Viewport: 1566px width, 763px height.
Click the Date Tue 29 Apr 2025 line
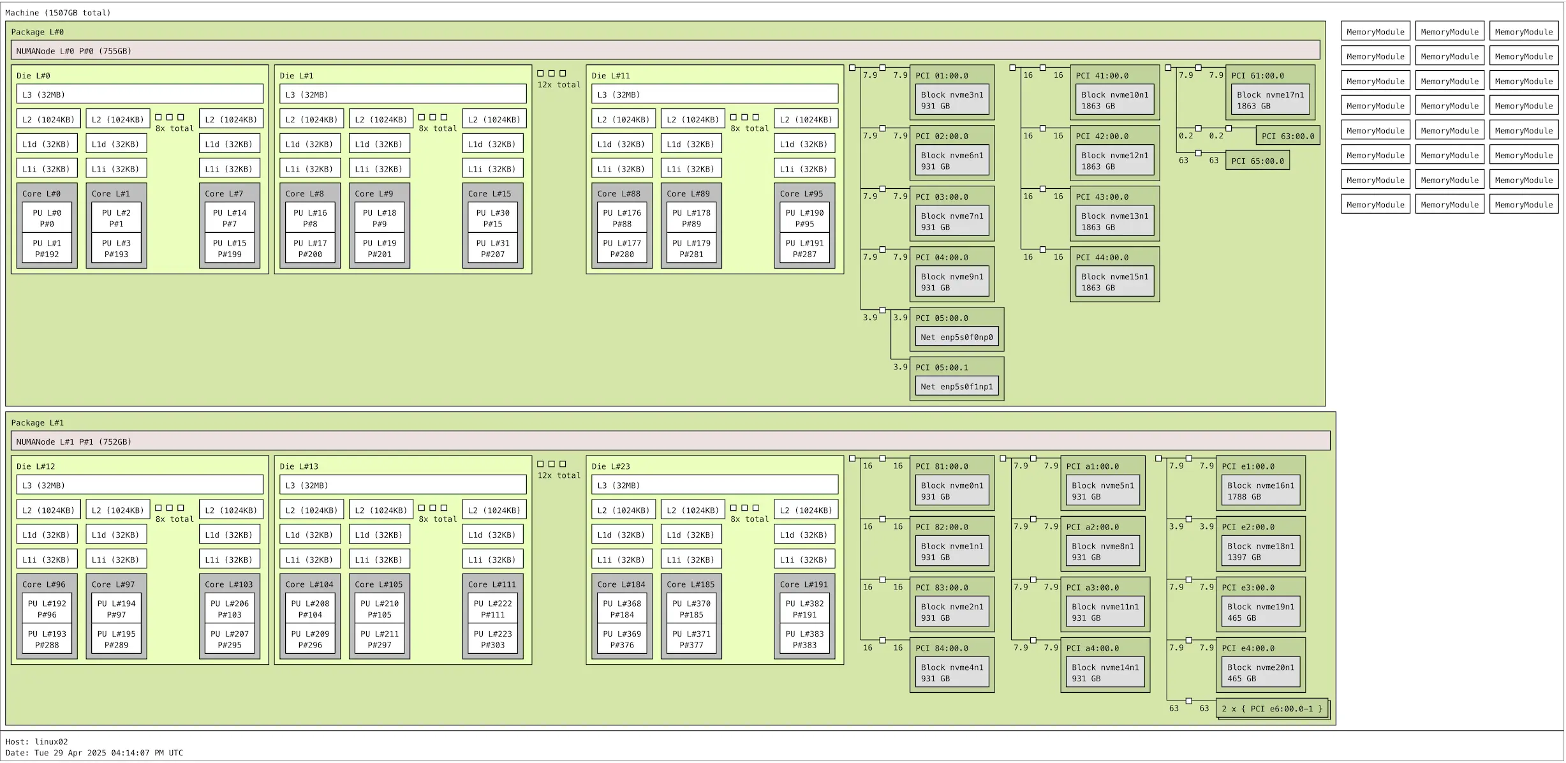pyautogui.click(x=94, y=753)
